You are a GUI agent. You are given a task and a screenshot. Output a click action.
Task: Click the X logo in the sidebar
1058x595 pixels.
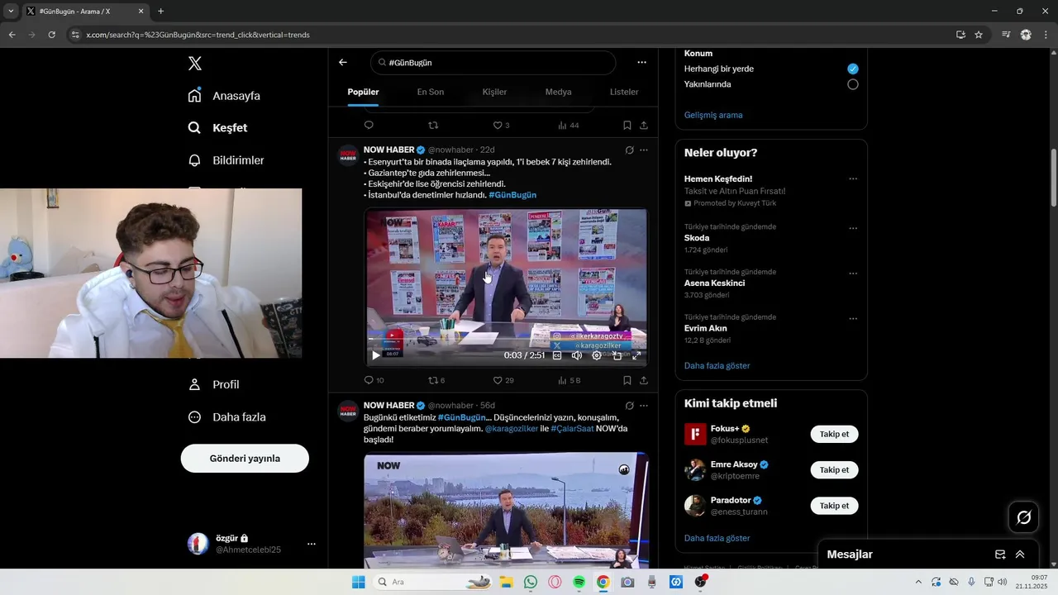pyautogui.click(x=194, y=64)
